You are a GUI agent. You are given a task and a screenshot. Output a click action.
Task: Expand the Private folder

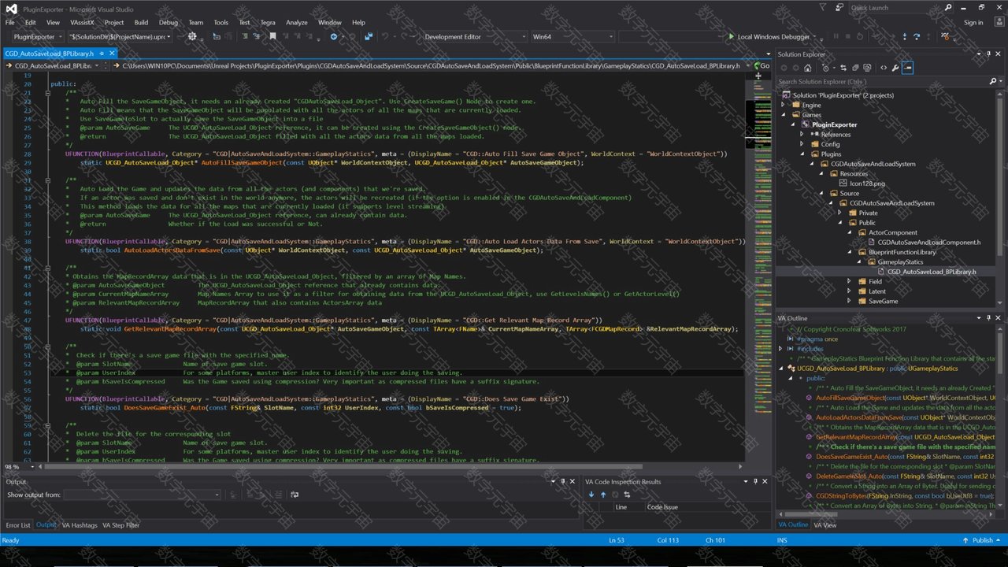point(840,213)
